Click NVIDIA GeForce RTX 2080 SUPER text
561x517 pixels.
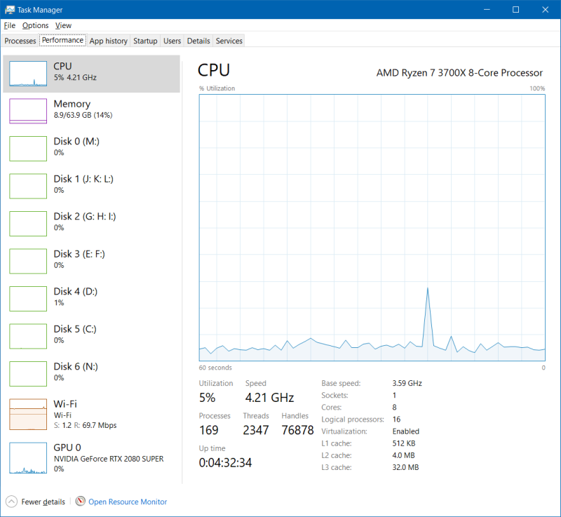(109, 459)
